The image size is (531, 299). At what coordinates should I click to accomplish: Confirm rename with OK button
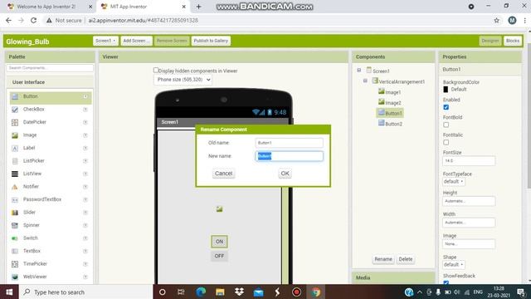[x=285, y=174]
